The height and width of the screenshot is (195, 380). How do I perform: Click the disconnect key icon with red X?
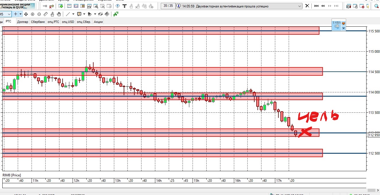coord(52,6)
